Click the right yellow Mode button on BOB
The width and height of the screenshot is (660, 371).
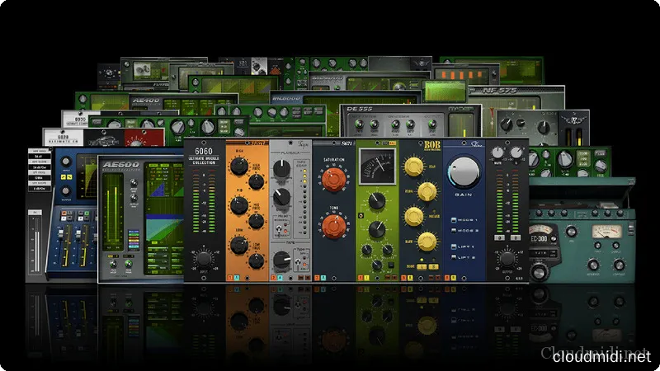(434, 266)
